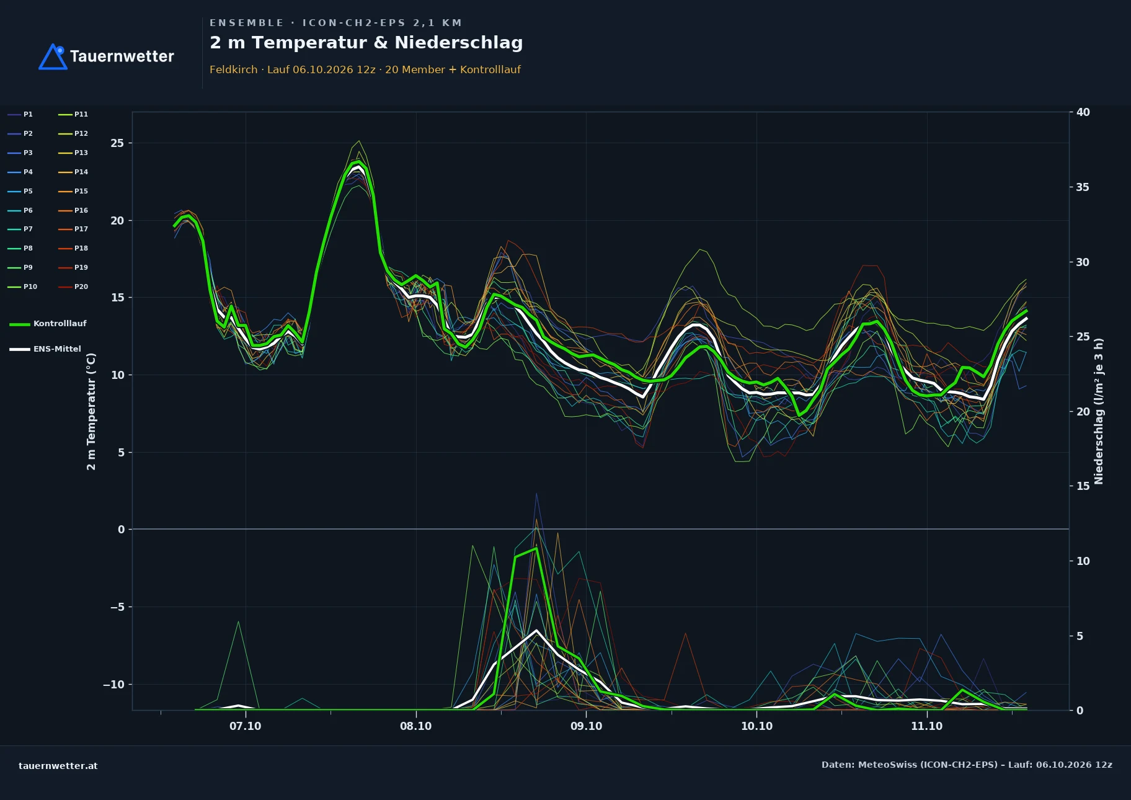Image resolution: width=1131 pixels, height=800 pixels.
Task: Click the 11.10 date axis label
Action: (927, 726)
